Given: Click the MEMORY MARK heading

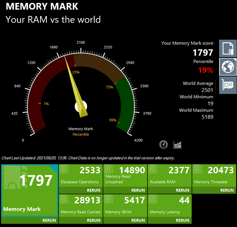Looking at the screenshot, I should (42, 6).
